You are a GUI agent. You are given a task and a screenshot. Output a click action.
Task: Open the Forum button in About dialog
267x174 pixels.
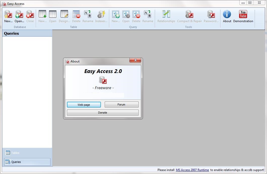coord(121,105)
